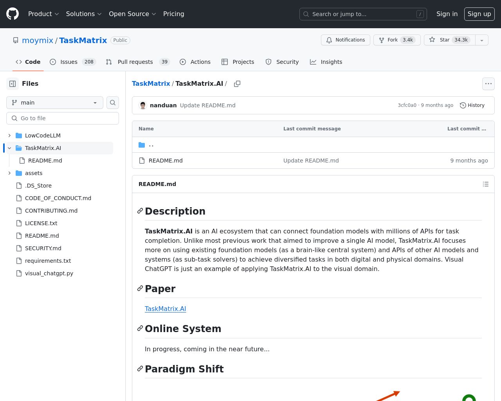This screenshot has width=501, height=401.
Task: Open the Solutions menu
Action: click(x=83, y=14)
